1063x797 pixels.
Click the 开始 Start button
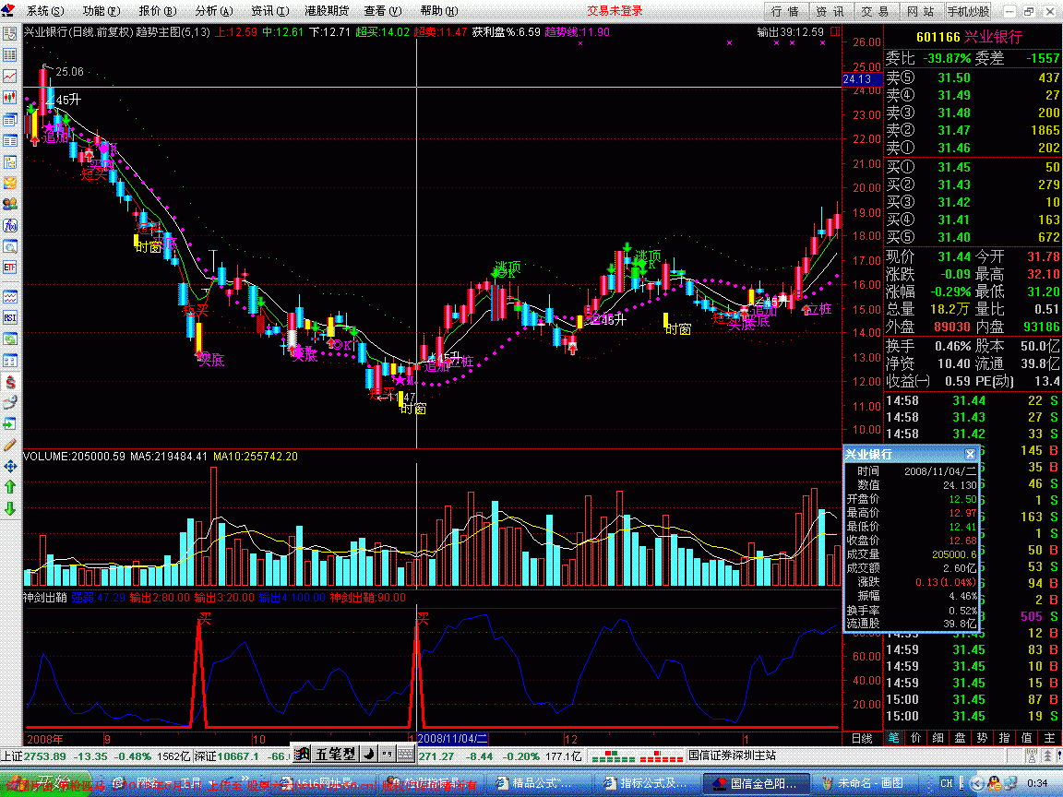[44, 783]
